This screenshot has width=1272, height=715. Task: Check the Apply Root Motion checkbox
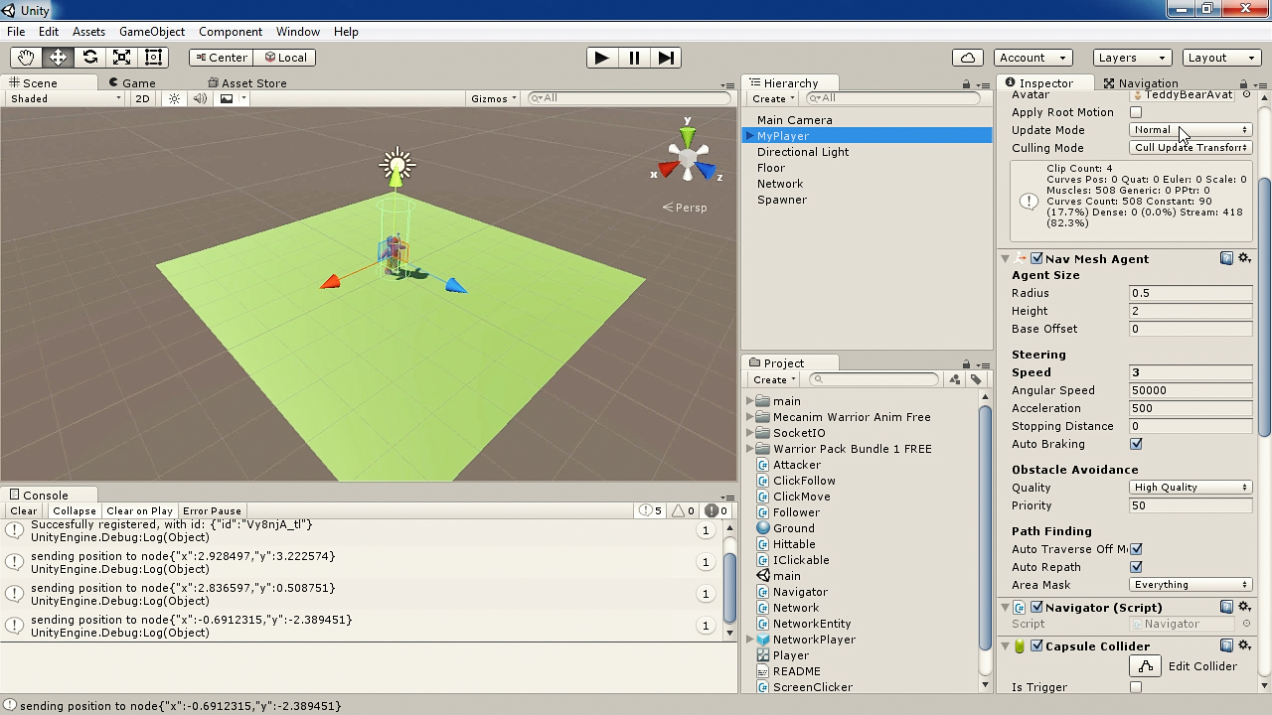[x=1134, y=112]
